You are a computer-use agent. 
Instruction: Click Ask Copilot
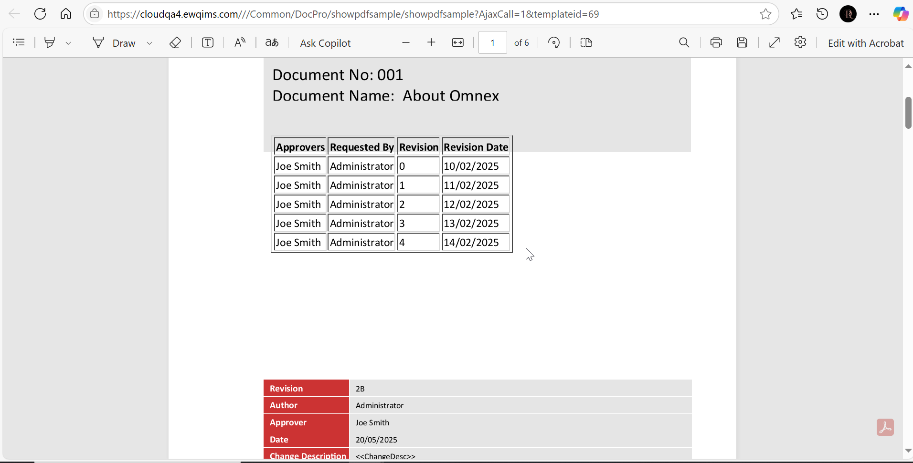pyautogui.click(x=325, y=43)
